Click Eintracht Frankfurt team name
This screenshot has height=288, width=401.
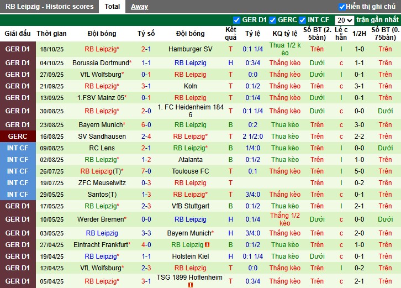coord(102,245)
